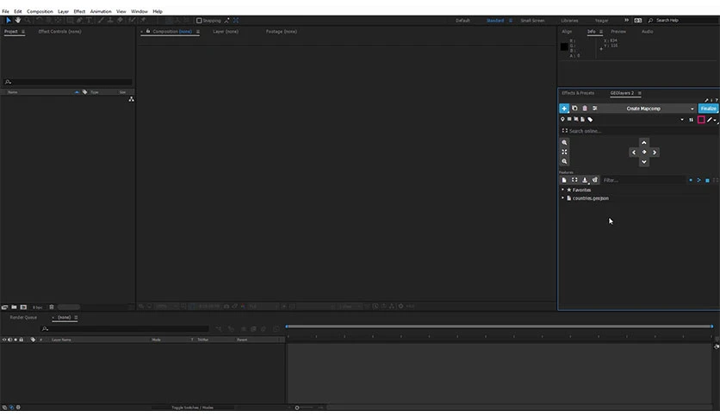Center the map with the middle pad button
Screen dimensions: 720x417
(643, 152)
